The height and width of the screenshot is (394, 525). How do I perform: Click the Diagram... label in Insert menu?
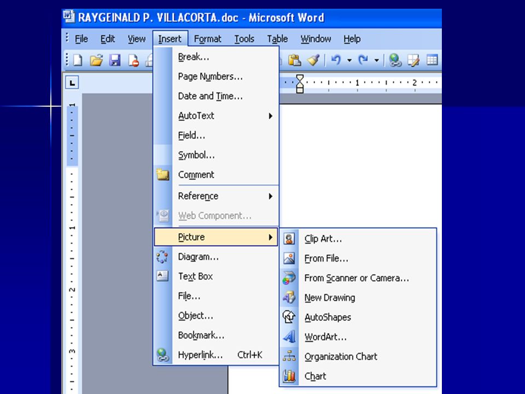pyautogui.click(x=198, y=257)
